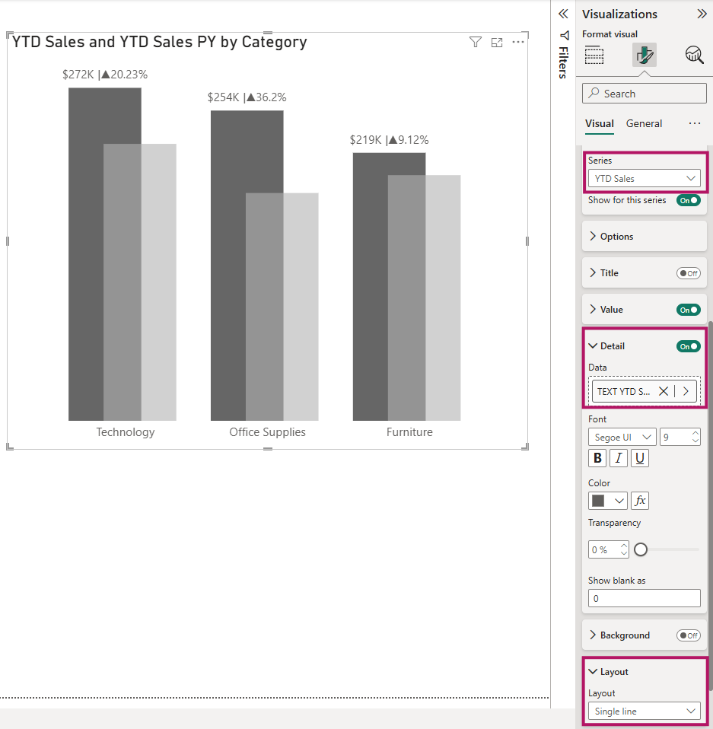Image resolution: width=713 pixels, height=729 pixels.
Task: Switch to the General tab
Action: coord(644,124)
